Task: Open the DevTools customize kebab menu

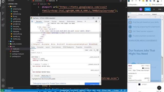Action: tap(99, 21)
